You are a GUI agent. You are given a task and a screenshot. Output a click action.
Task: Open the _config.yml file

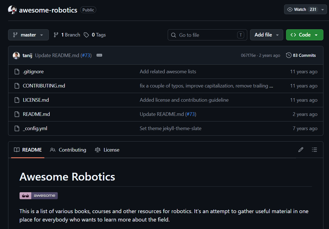point(35,128)
